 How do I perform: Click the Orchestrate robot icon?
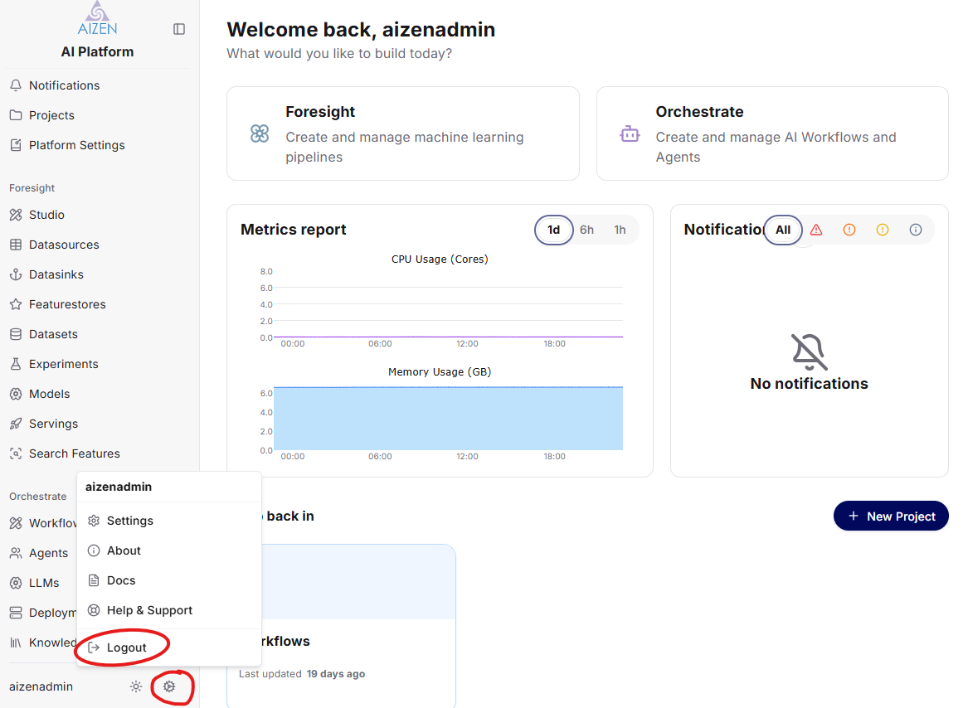click(x=630, y=133)
